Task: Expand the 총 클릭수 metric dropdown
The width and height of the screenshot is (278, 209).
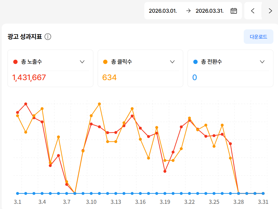Action: pyautogui.click(x=172, y=62)
